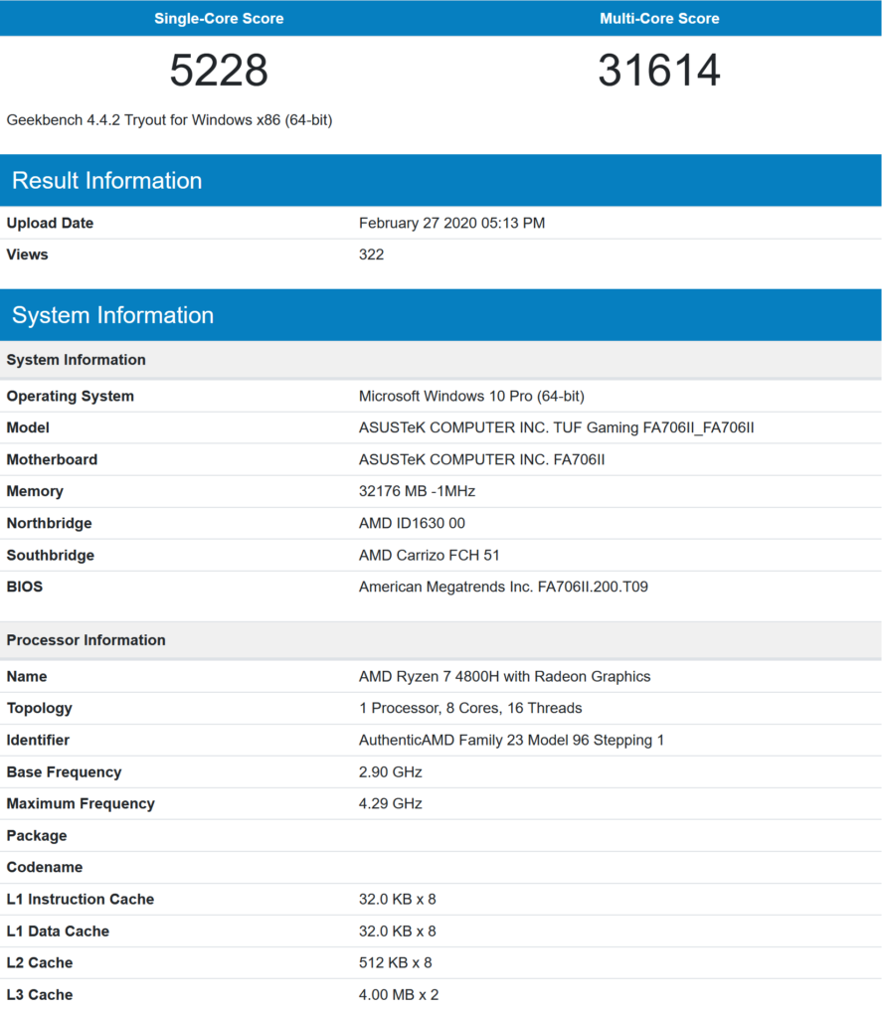Click the Codename label
Image resolution: width=882 pixels, height=1018 pixels.
[x=45, y=867]
